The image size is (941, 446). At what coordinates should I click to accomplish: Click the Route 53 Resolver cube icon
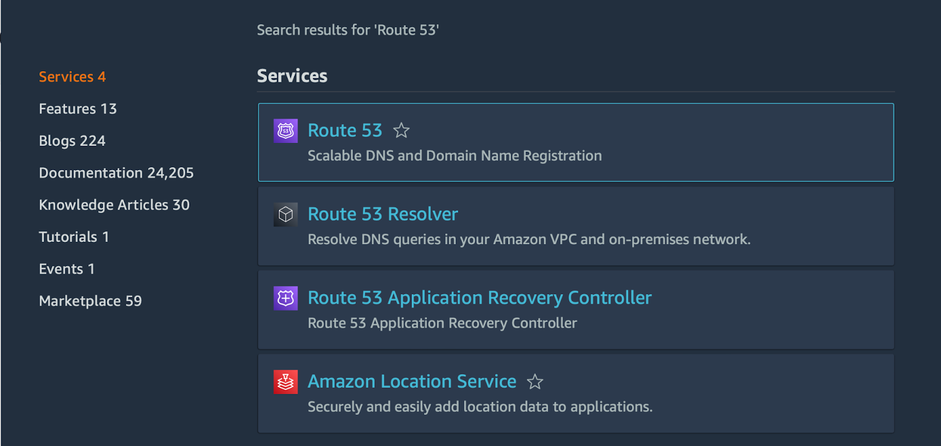pos(286,215)
